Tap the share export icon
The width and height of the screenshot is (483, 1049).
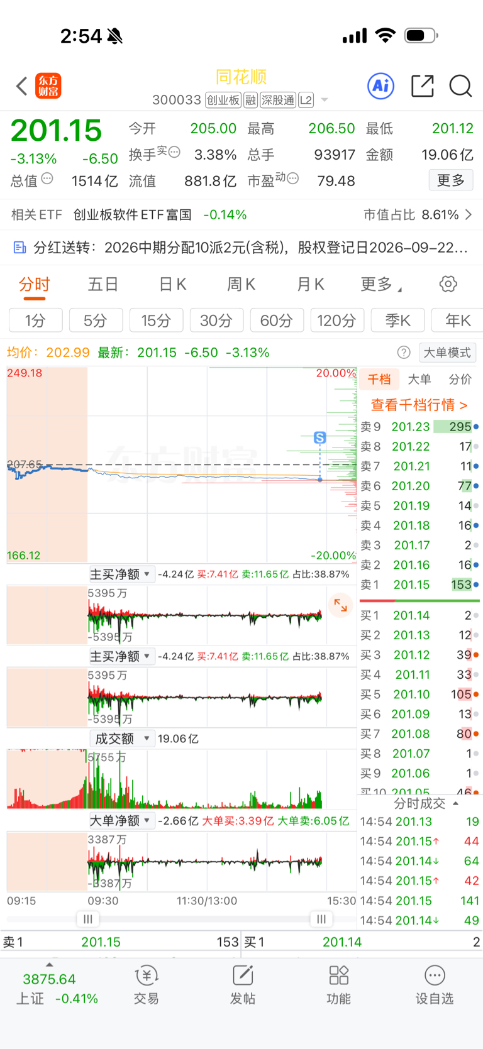423,86
